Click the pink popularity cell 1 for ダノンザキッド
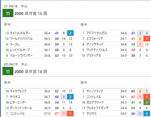Screen dimensions: 151x117 click(x=140, y=44)
